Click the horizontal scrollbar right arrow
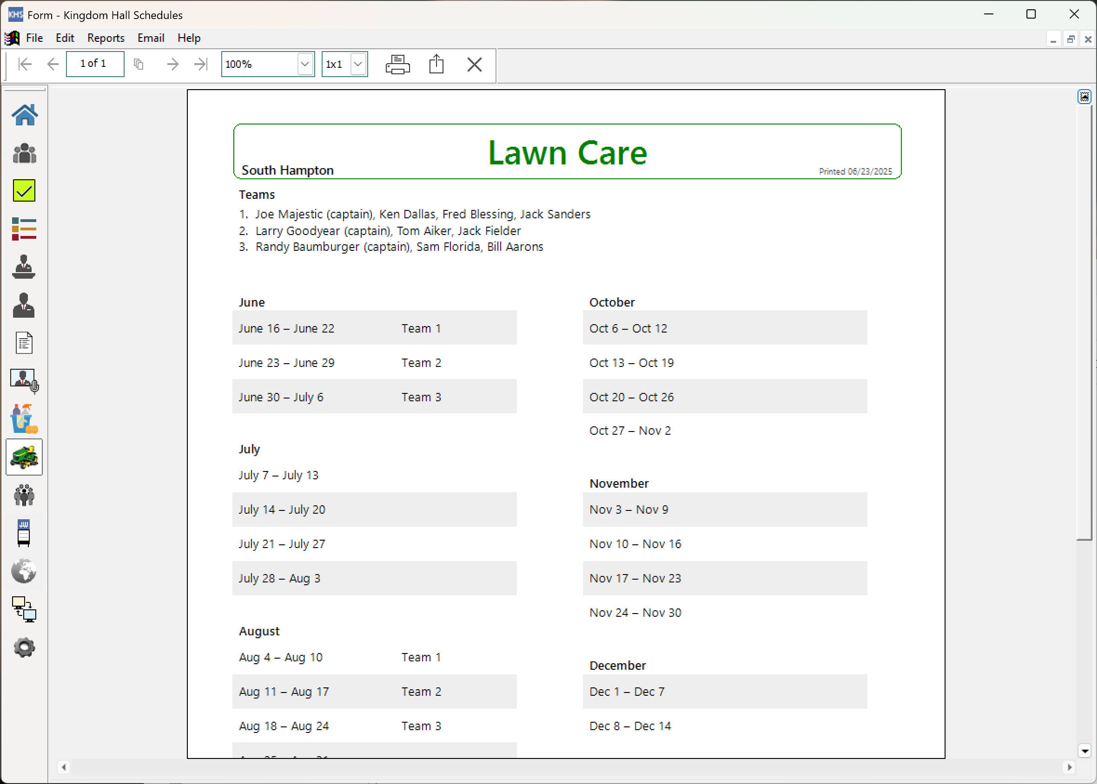Screen dimensions: 1097x784 pos(1070,767)
